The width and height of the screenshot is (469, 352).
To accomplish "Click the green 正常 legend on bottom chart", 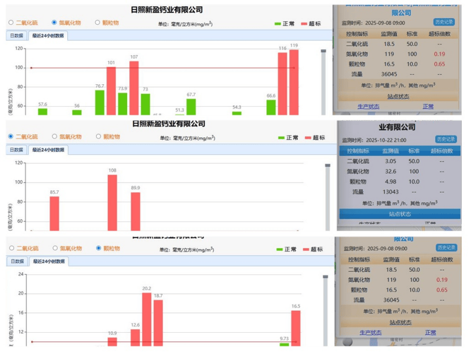I will point(279,249).
